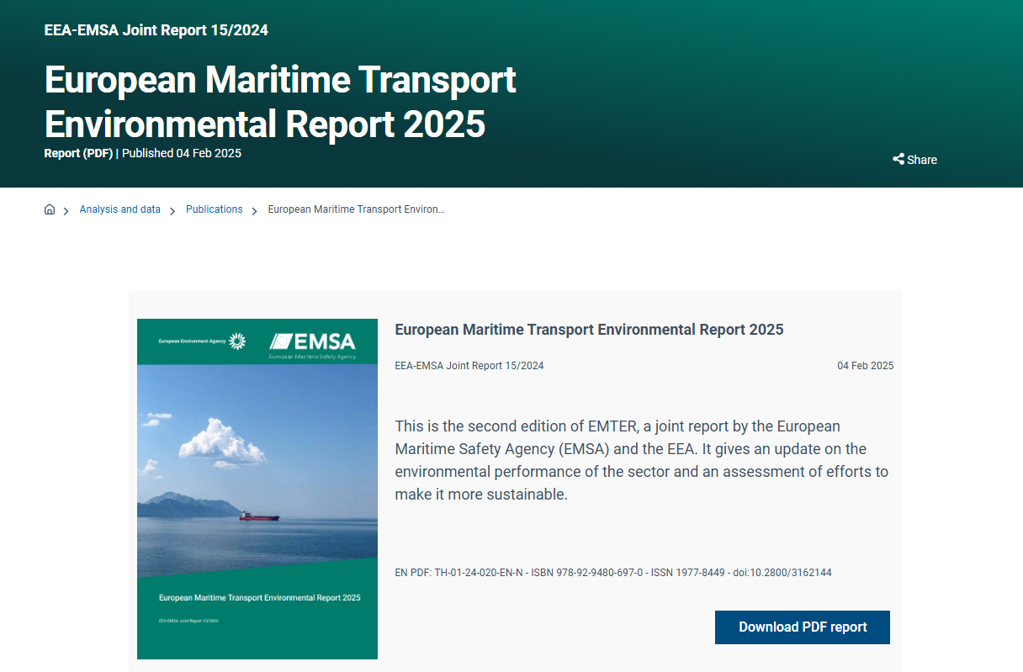Click the 'EEA-EMSA Joint Report 15/2024' card text
1023x672 pixels.
coord(469,366)
